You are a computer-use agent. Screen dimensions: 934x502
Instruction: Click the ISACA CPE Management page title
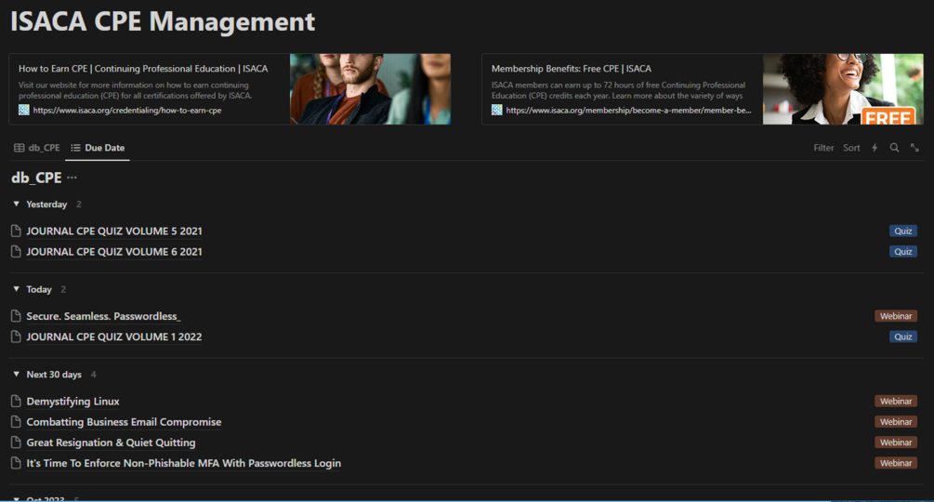pyautogui.click(x=163, y=21)
